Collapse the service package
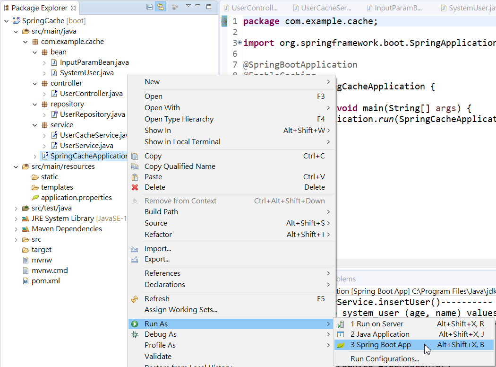 coord(35,125)
